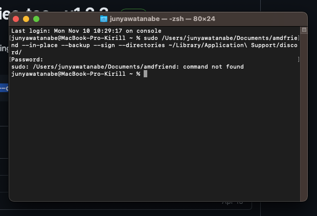Click the blinking cursor block at prompt

click(145, 74)
